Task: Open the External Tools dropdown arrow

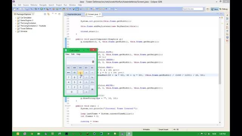Action: click(50, 9)
